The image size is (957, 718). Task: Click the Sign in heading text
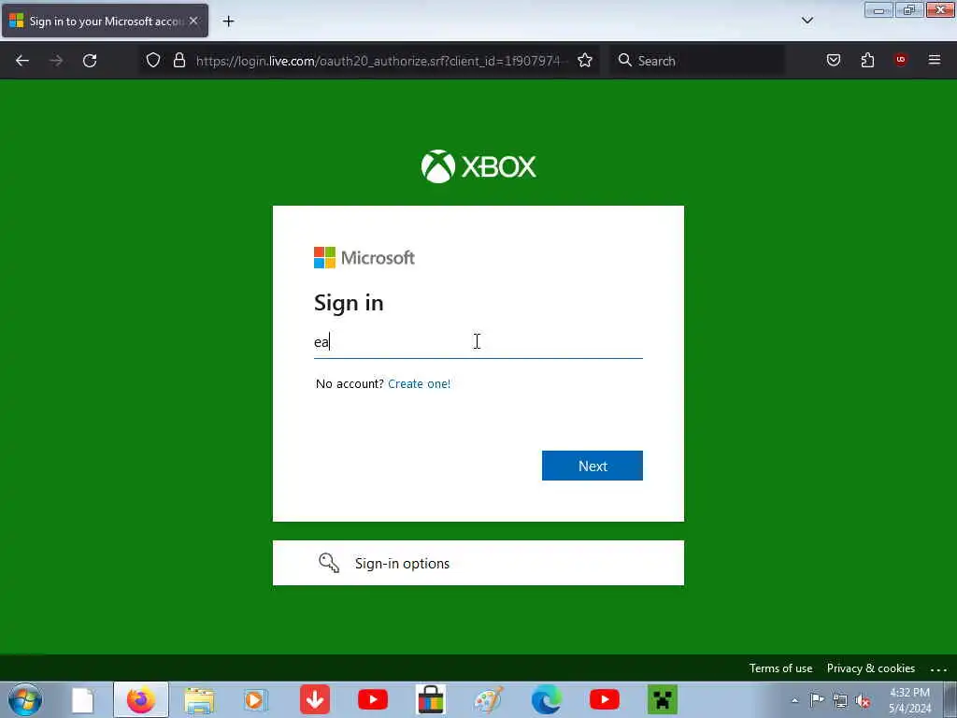click(x=349, y=303)
